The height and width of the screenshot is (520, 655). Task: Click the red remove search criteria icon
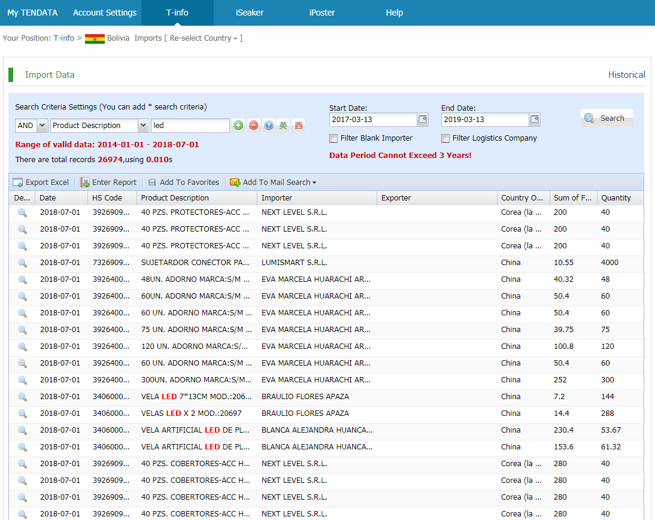[254, 126]
